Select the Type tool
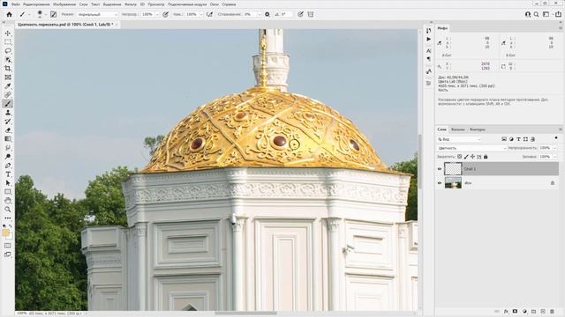The image size is (565, 317). [8, 174]
